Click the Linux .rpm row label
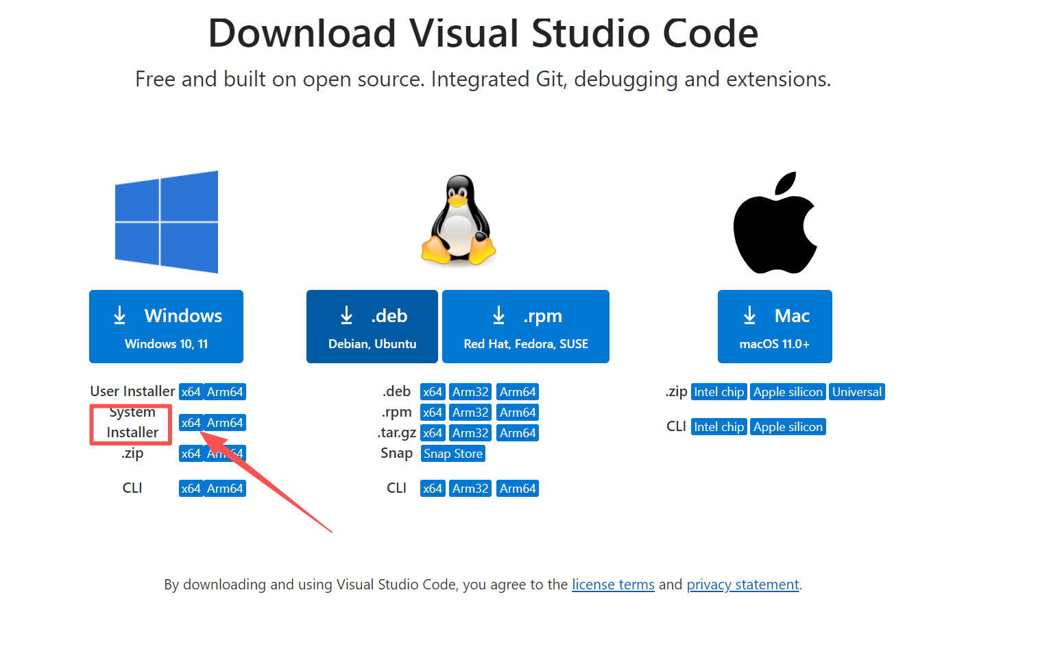This screenshot has height=660, width=1051. 396,413
